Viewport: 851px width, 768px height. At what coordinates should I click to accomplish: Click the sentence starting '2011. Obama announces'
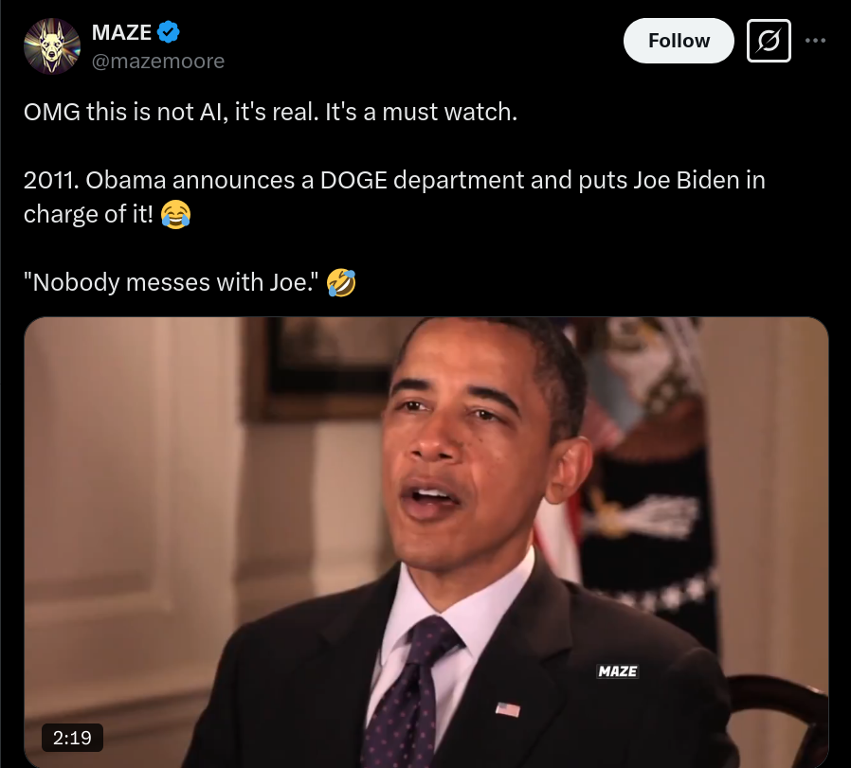(x=394, y=197)
